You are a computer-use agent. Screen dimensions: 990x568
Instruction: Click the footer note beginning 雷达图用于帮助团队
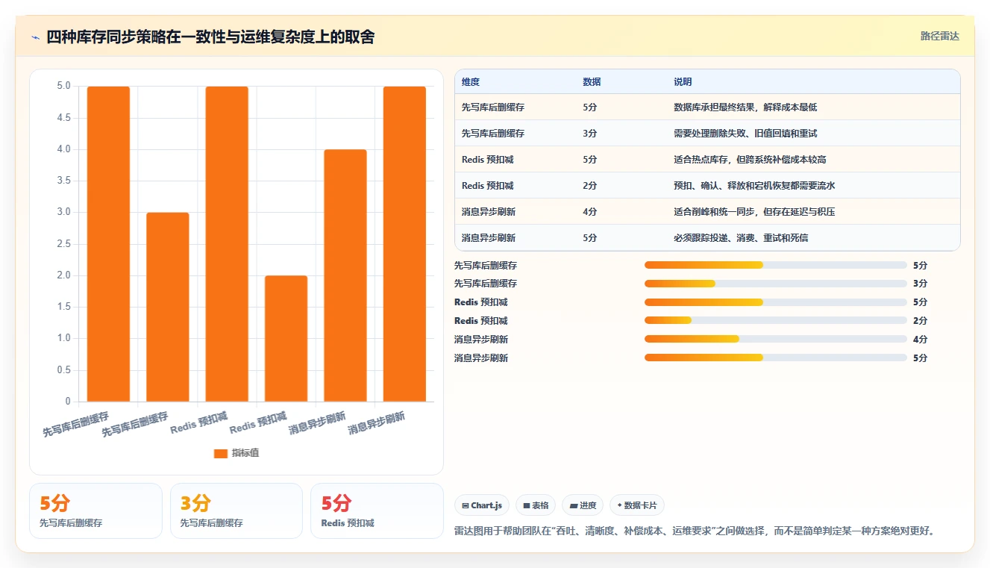[695, 531]
